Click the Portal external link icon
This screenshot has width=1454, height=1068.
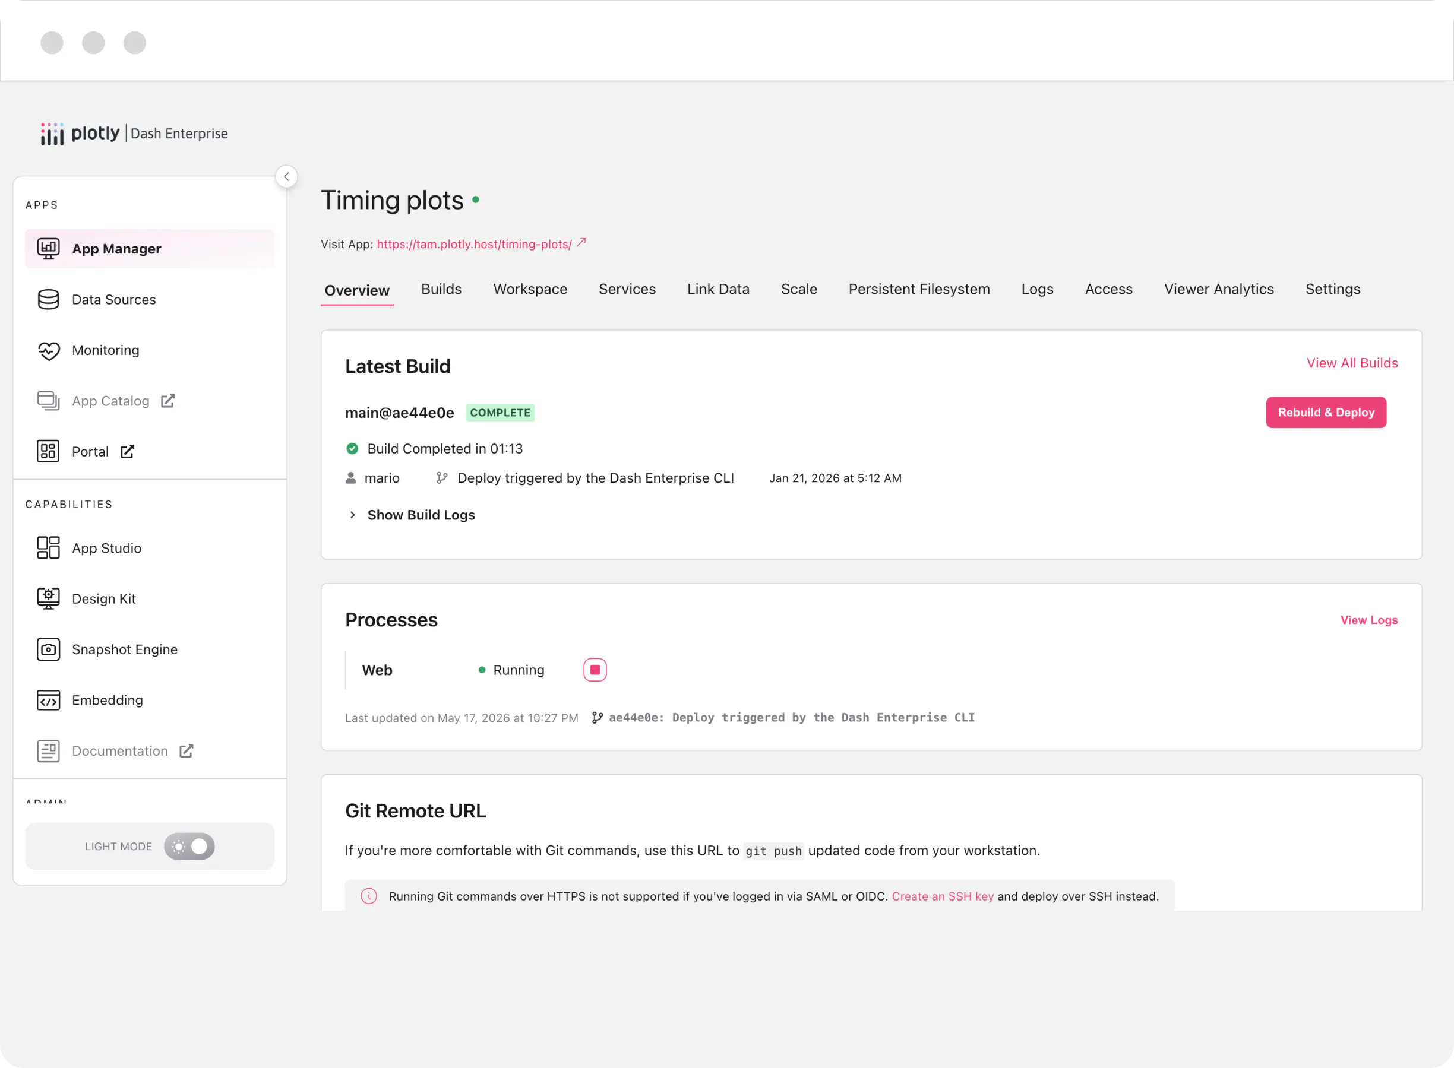coord(128,451)
